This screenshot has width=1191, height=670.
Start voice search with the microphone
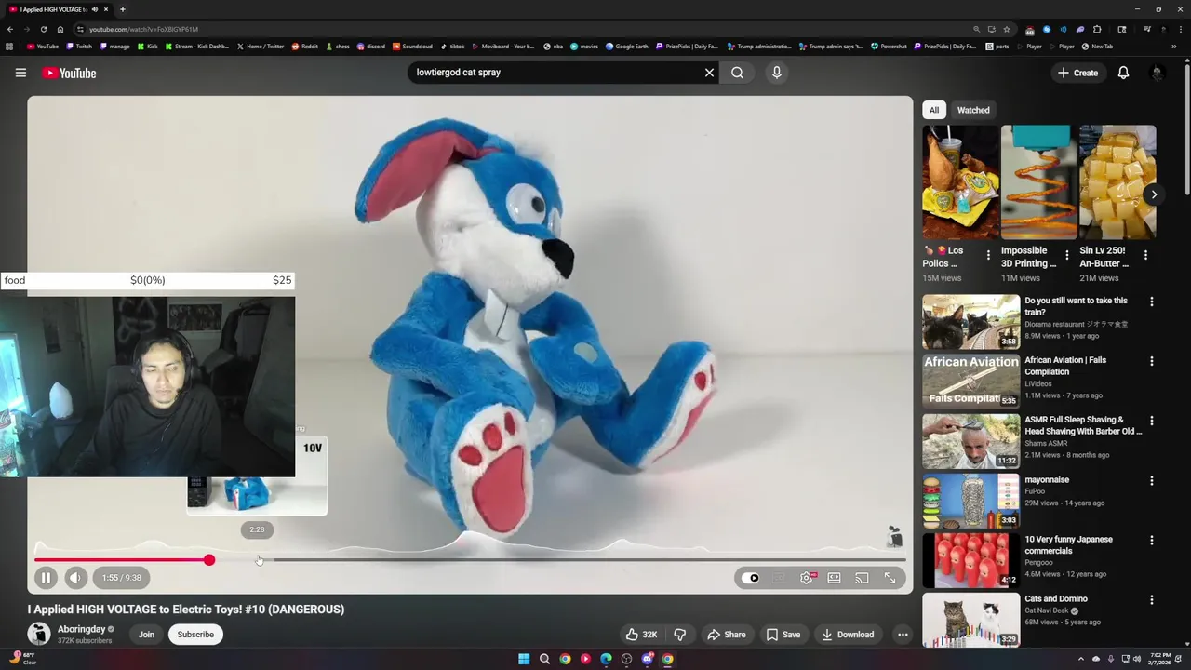click(x=777, y=73)
